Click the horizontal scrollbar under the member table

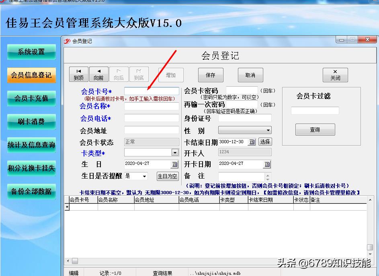click(217, 261)
